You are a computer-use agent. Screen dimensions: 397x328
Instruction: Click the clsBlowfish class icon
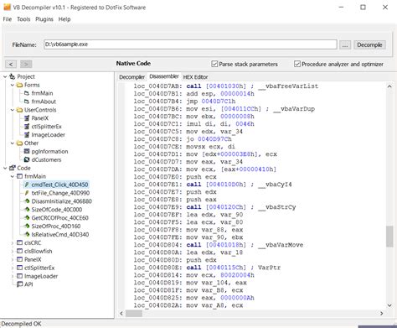pos(19,251)
